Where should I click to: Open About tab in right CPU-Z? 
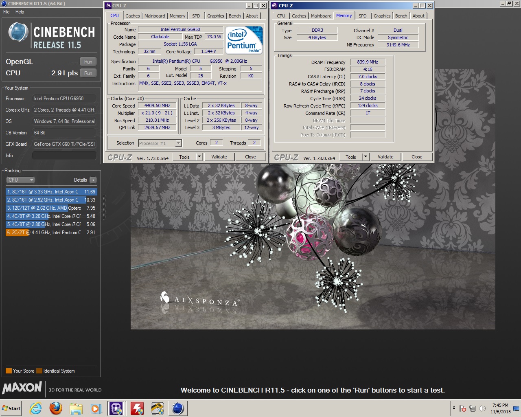418,16
